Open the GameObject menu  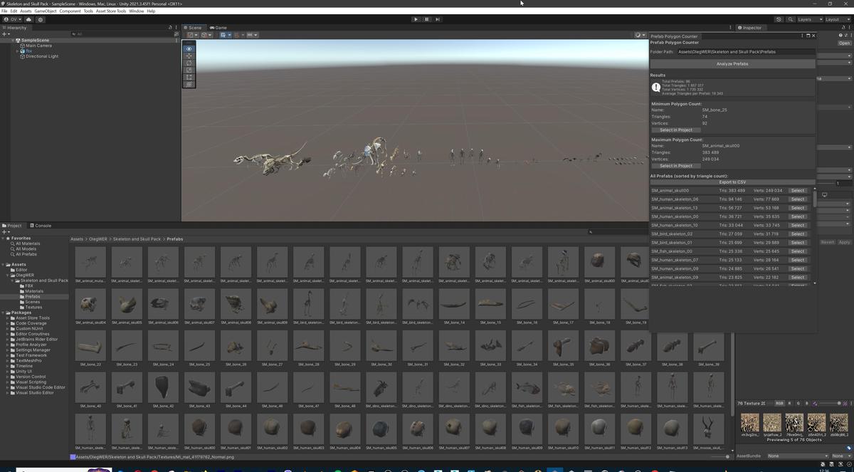(50, 11)
